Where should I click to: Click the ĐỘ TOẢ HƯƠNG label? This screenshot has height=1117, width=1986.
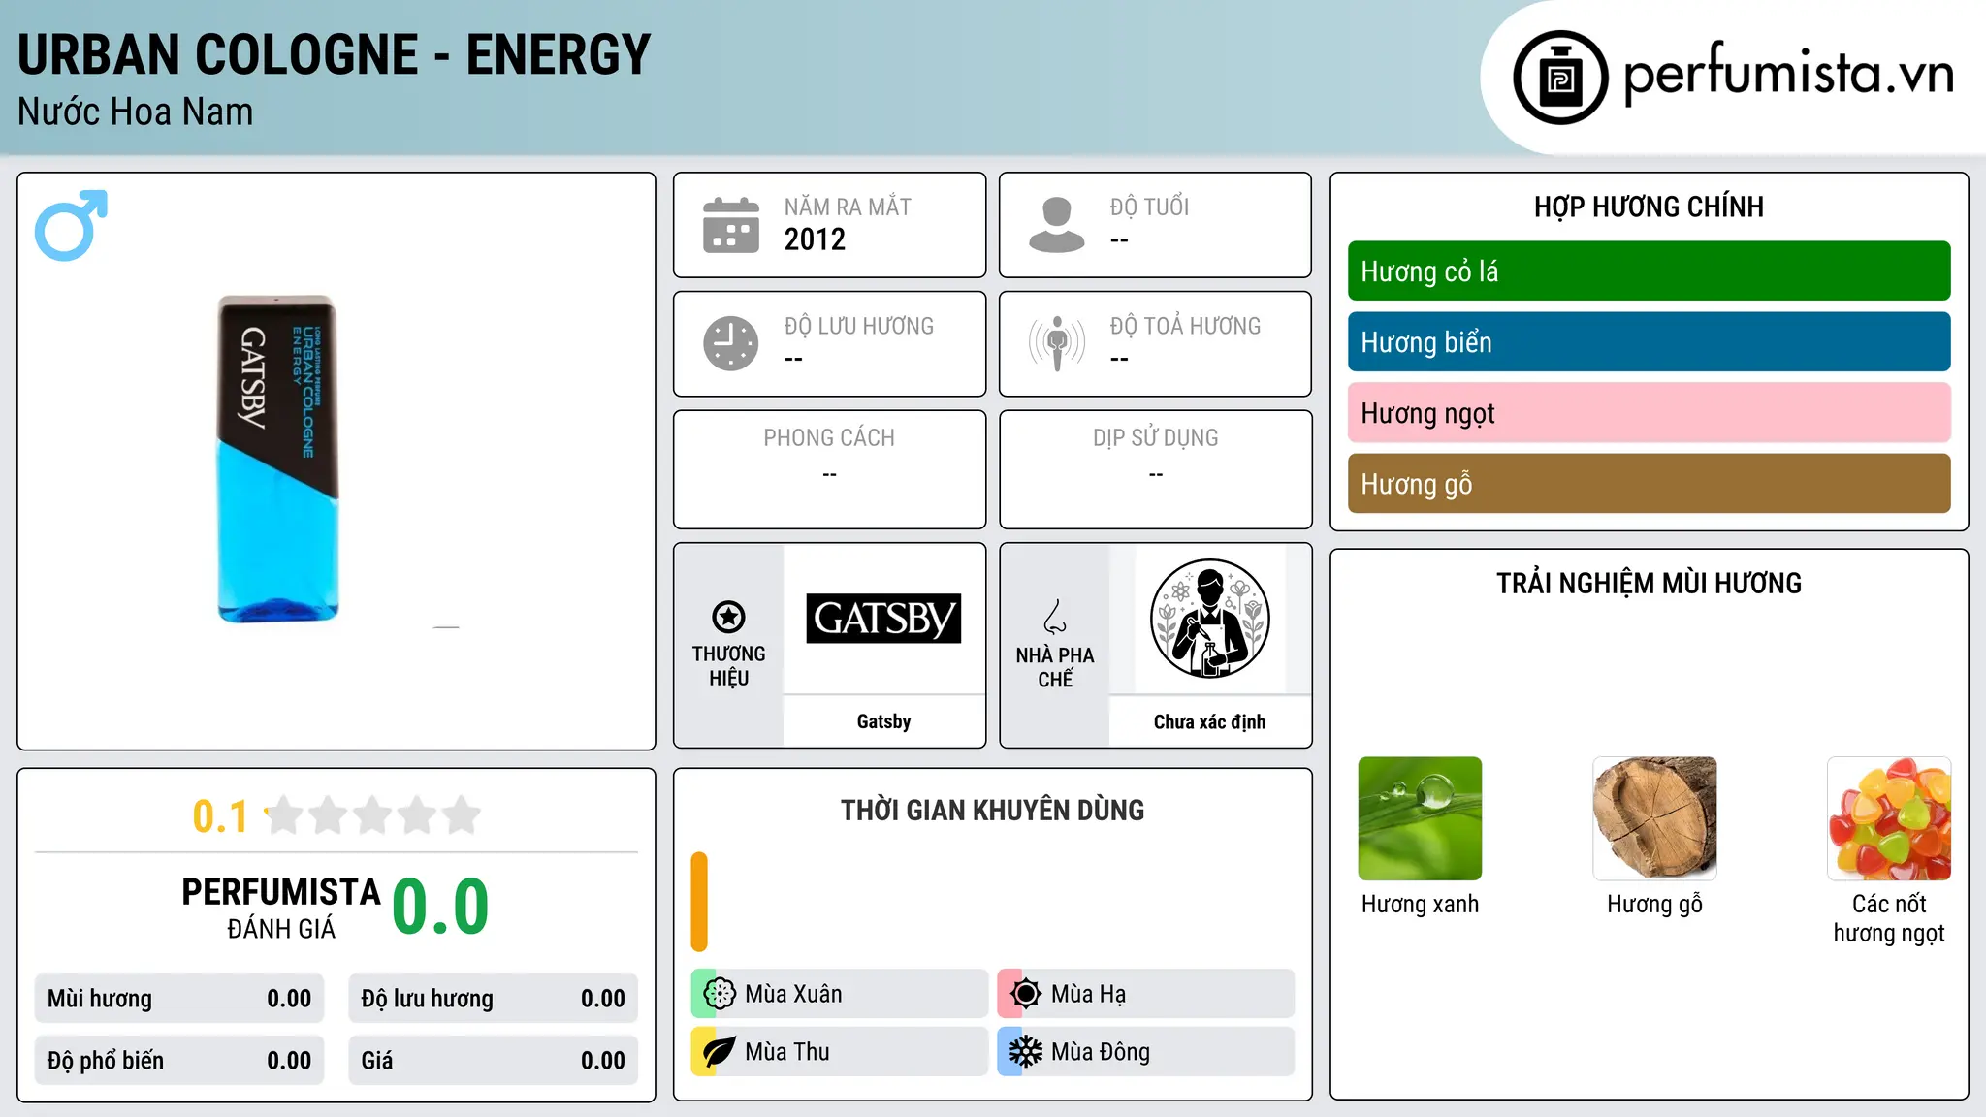coord(1185,326)
